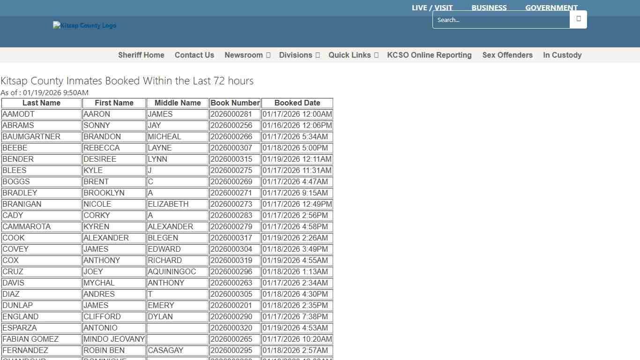Screen dimensions: 640x360
Task: Open the GOVERNMENT menu
Action: pyautogui.click(x=551, y=7)
